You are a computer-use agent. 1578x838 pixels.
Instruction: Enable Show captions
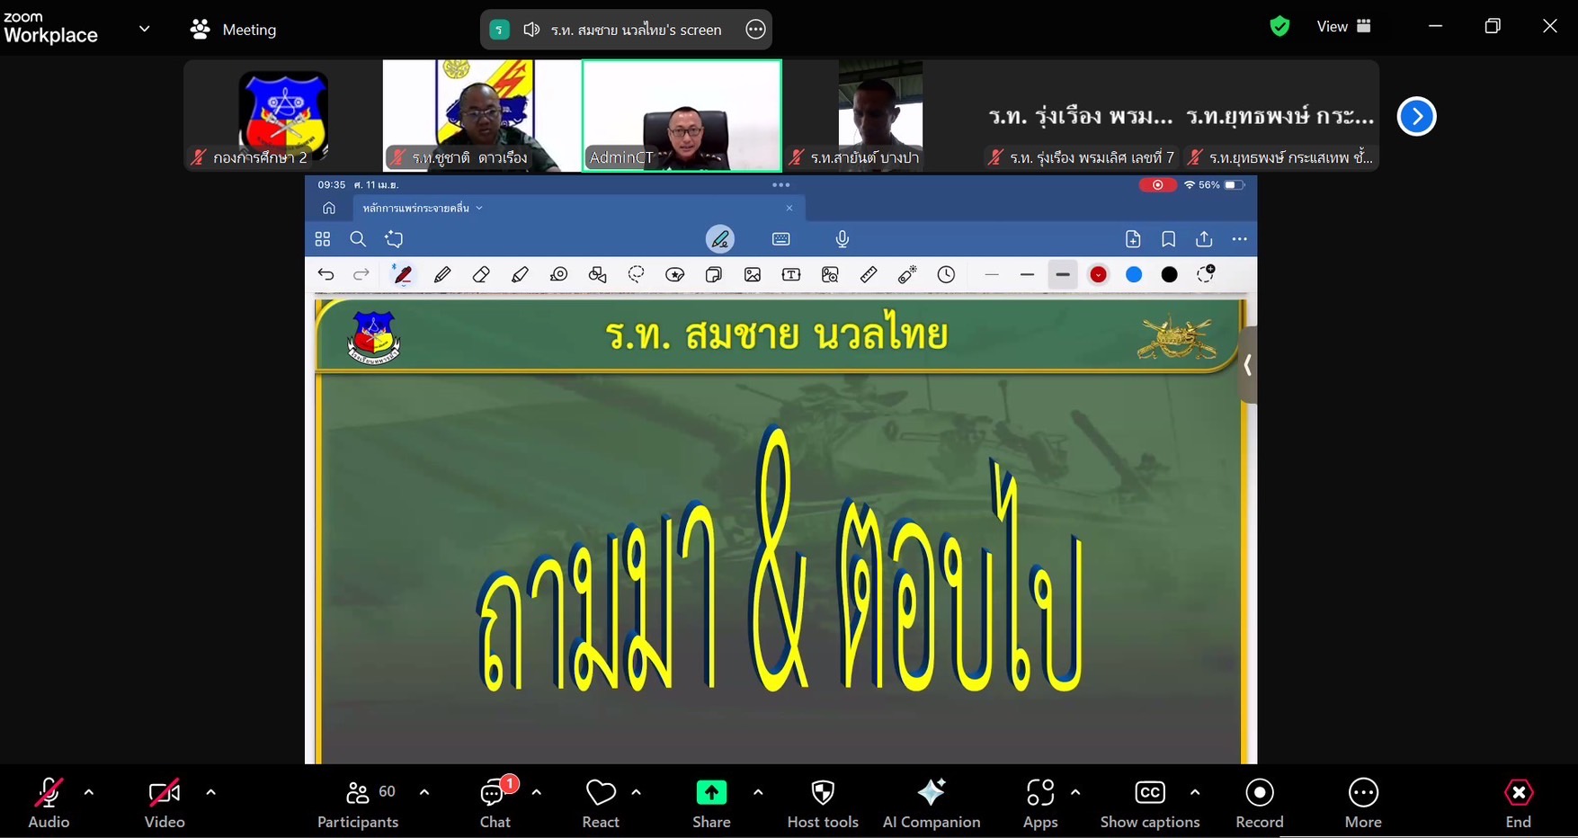pos(1149,803)
